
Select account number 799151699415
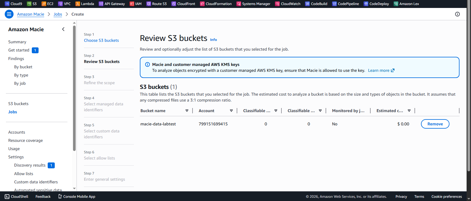point(213,124)
